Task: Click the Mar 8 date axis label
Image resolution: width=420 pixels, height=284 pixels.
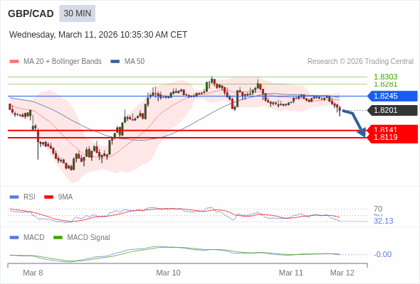Action: point(33,273)
